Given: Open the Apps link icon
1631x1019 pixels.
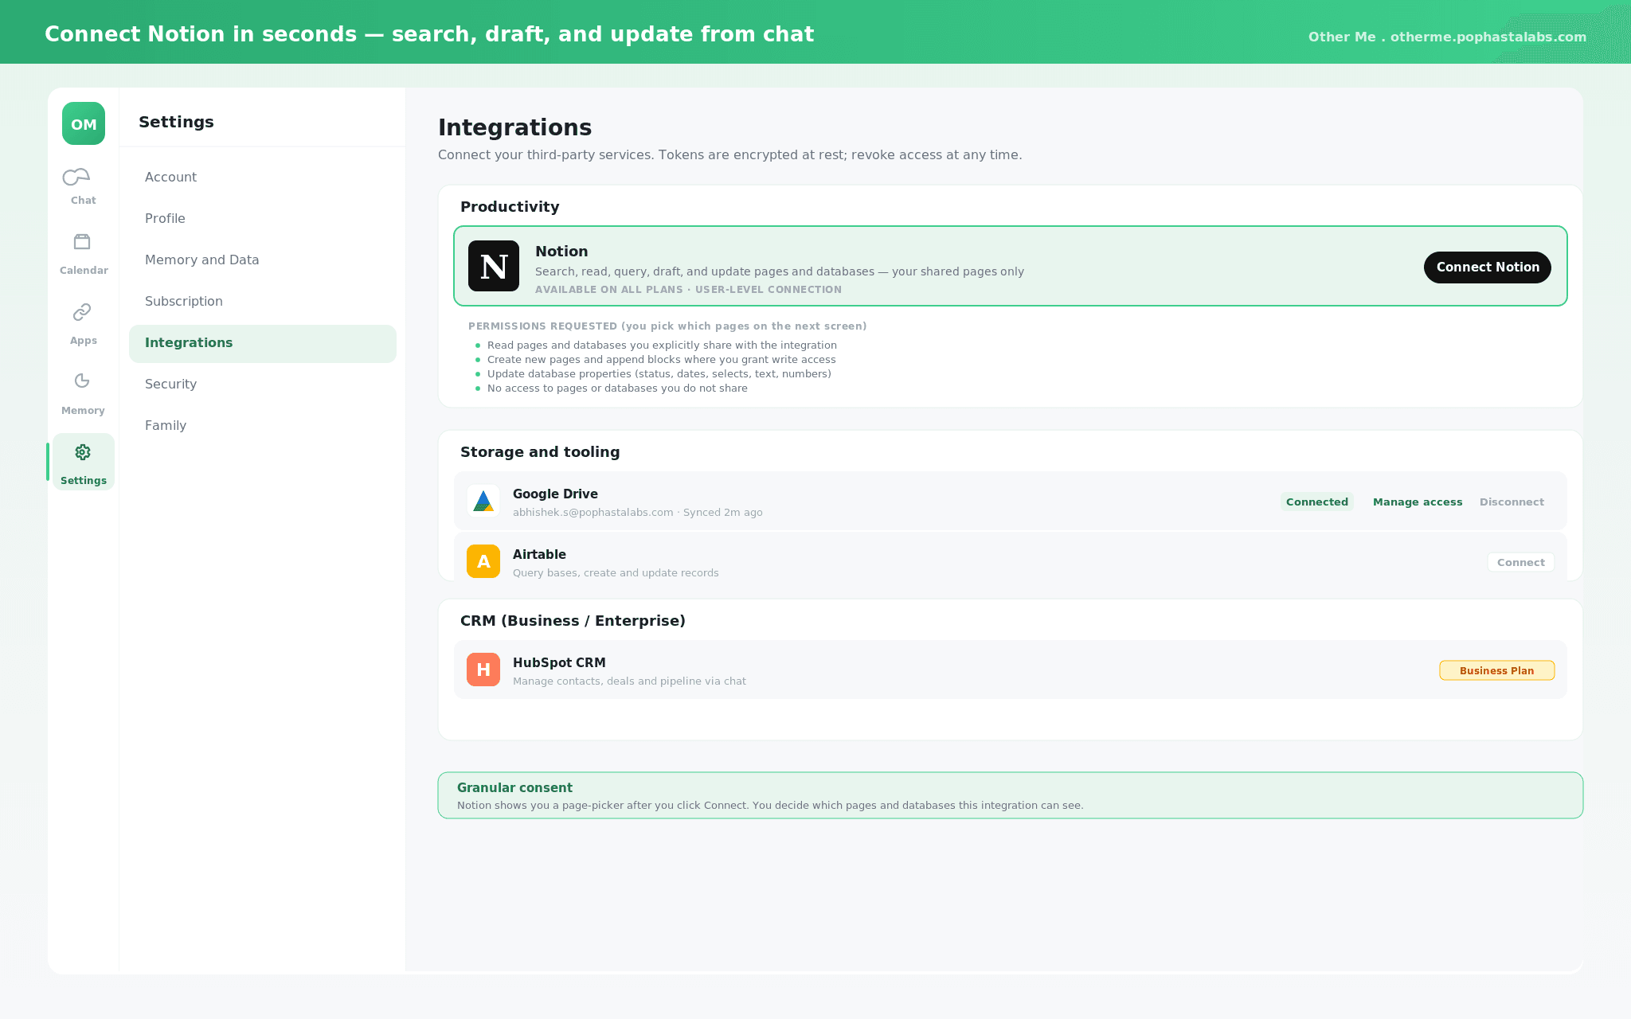Looking at the screenshot, I should click(x=82, y=311).
